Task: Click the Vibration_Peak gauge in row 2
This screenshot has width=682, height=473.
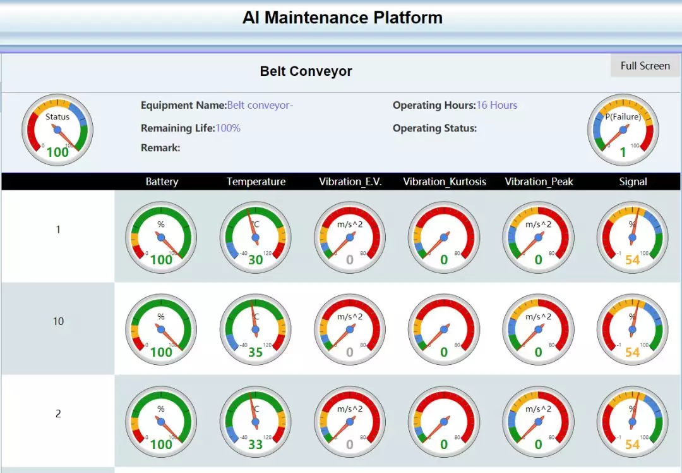Action: click(538, 422)
